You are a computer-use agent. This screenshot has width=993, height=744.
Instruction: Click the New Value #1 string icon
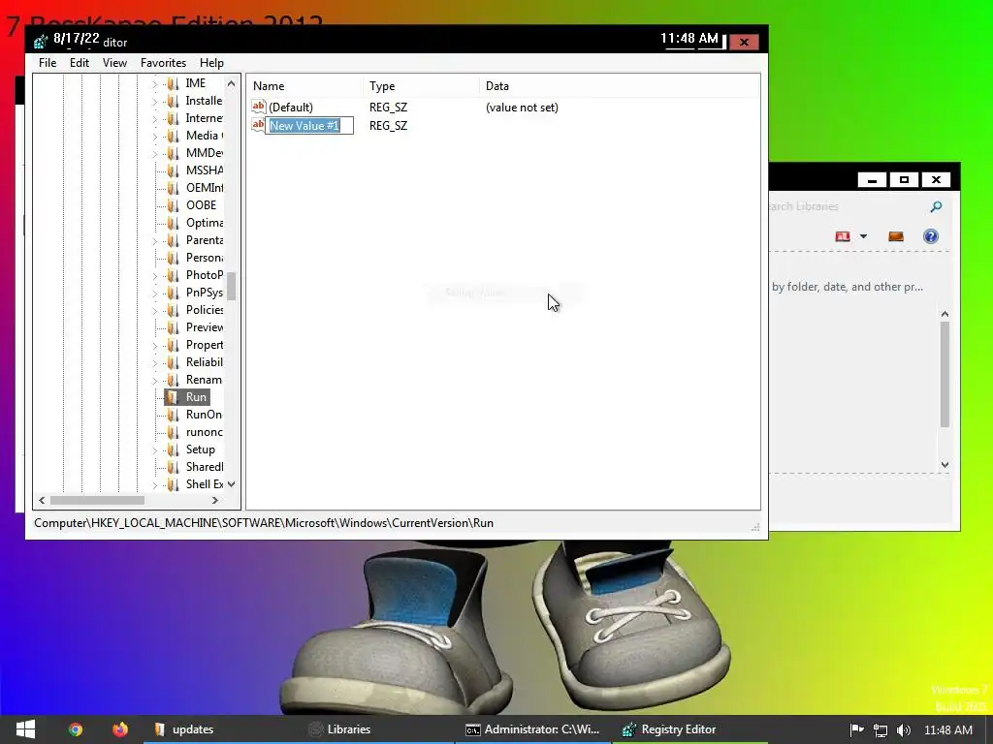258,125
